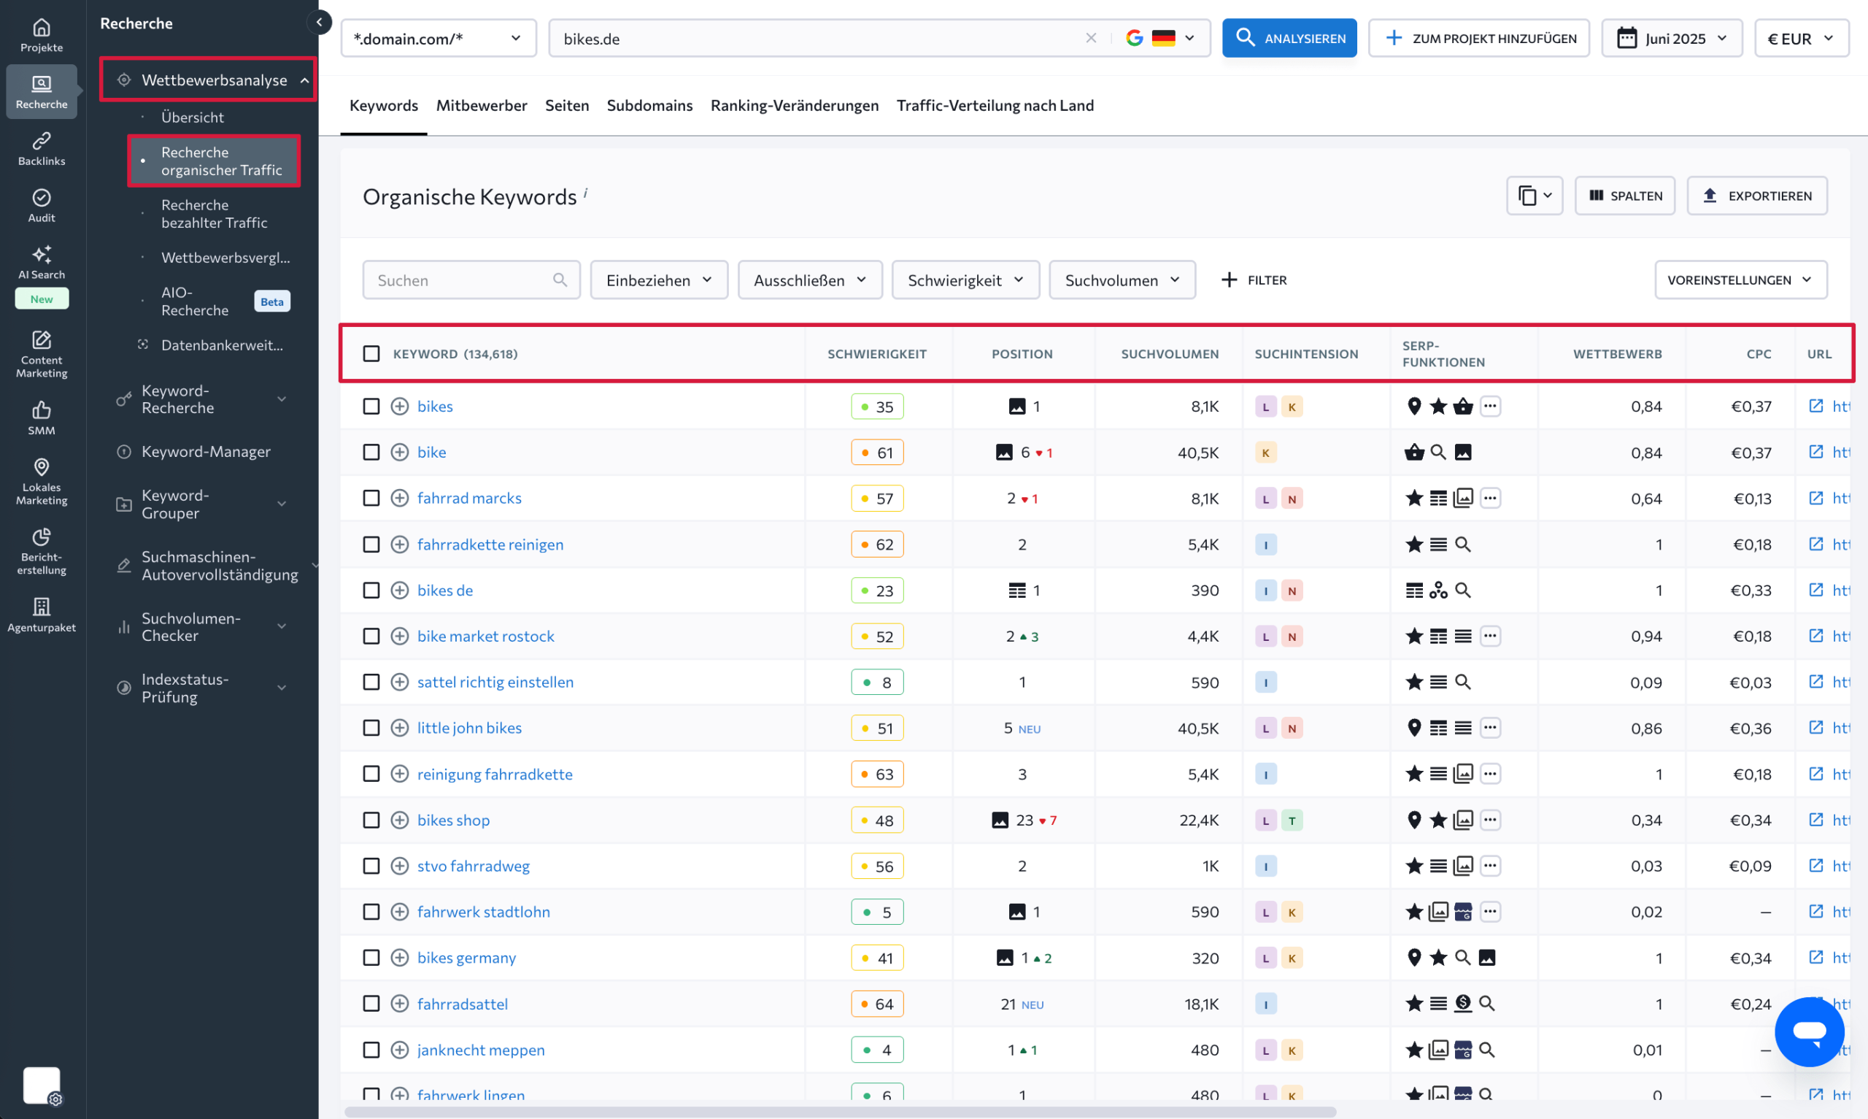Image resolution: width=1868 pixels, height=1119 pixels.
Task: Click the Spalten button
Action: 1624,196
